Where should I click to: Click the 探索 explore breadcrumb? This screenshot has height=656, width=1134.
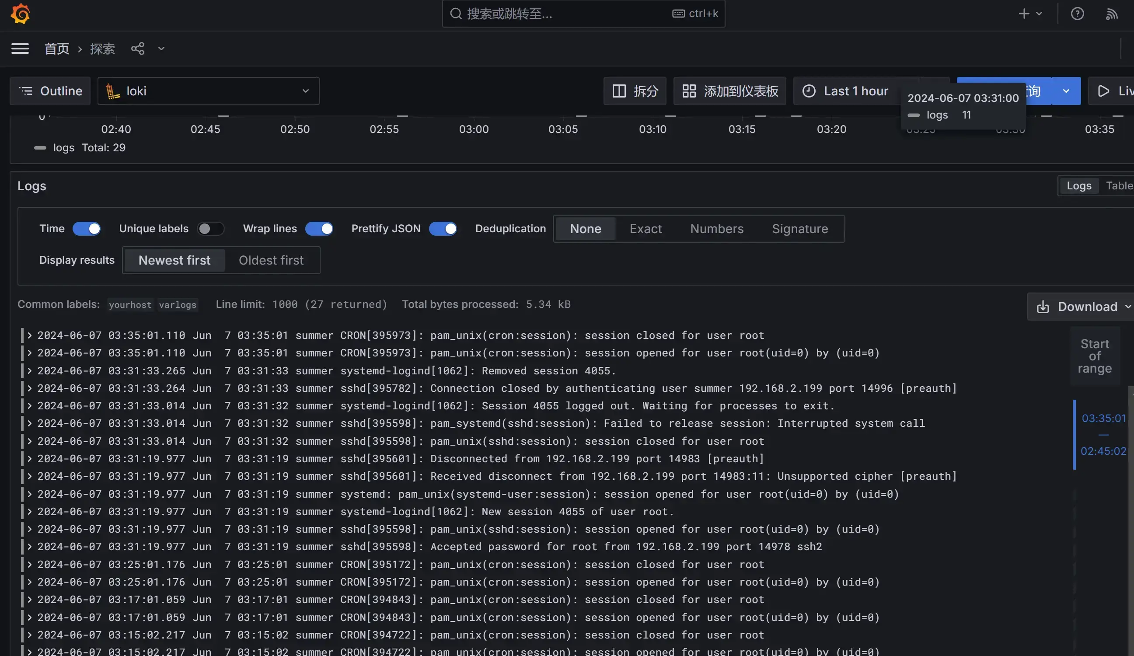(x=102, y=49)
